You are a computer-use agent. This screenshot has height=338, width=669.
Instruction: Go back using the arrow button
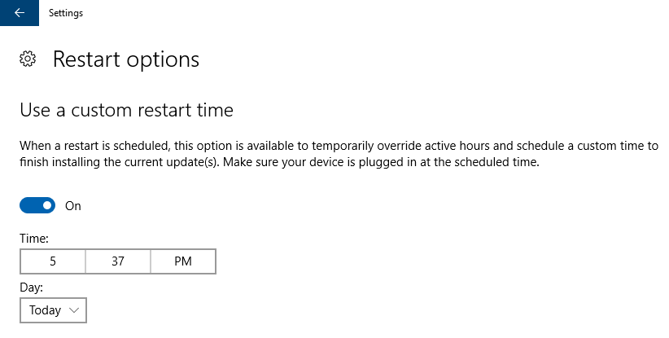[x=20, y=13]
